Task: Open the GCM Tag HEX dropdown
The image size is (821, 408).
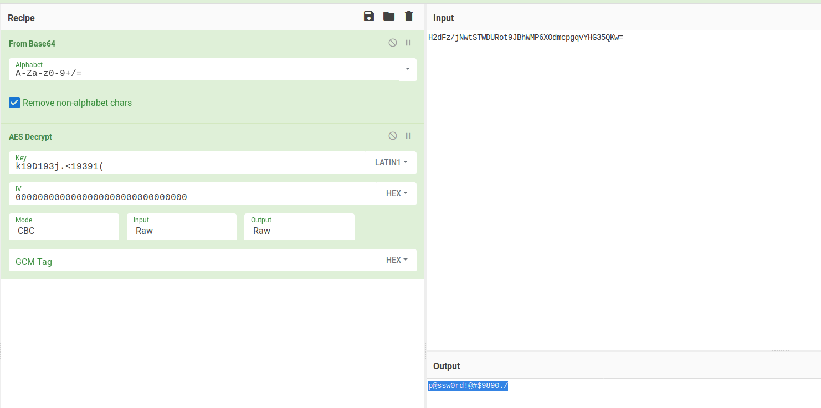Action: point(397,260)
